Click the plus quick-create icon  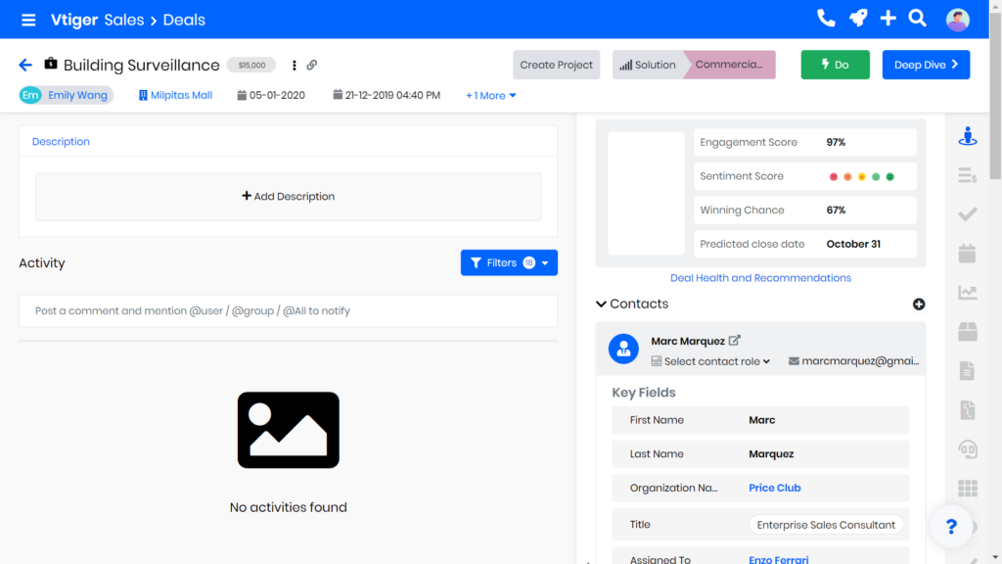coord(888,19)
